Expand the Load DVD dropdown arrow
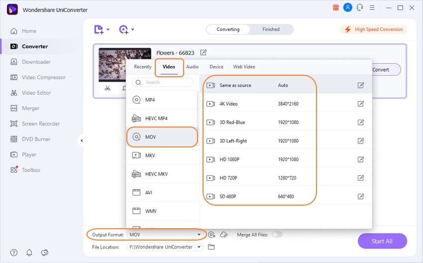 pyautogui.click(x=133, y=29)
